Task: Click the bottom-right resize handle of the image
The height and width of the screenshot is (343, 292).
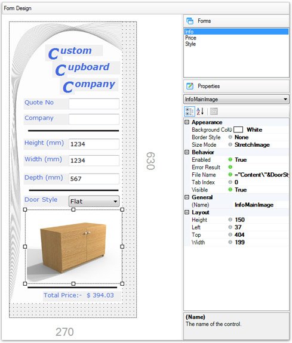Action: coord(122,283)
